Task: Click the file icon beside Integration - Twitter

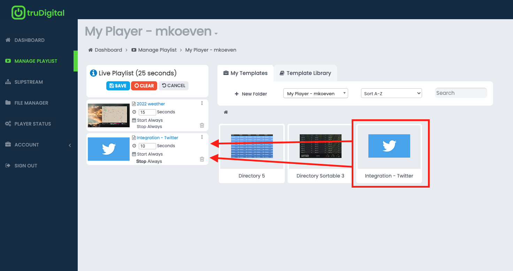Action: 134,138
